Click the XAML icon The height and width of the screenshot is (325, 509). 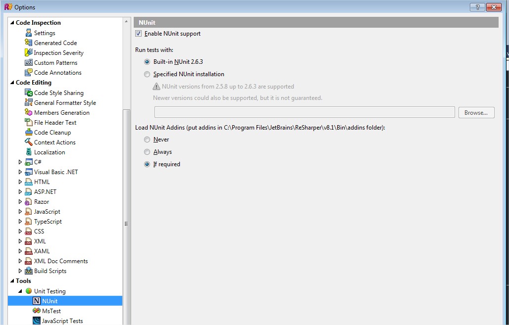pos(29,251)
